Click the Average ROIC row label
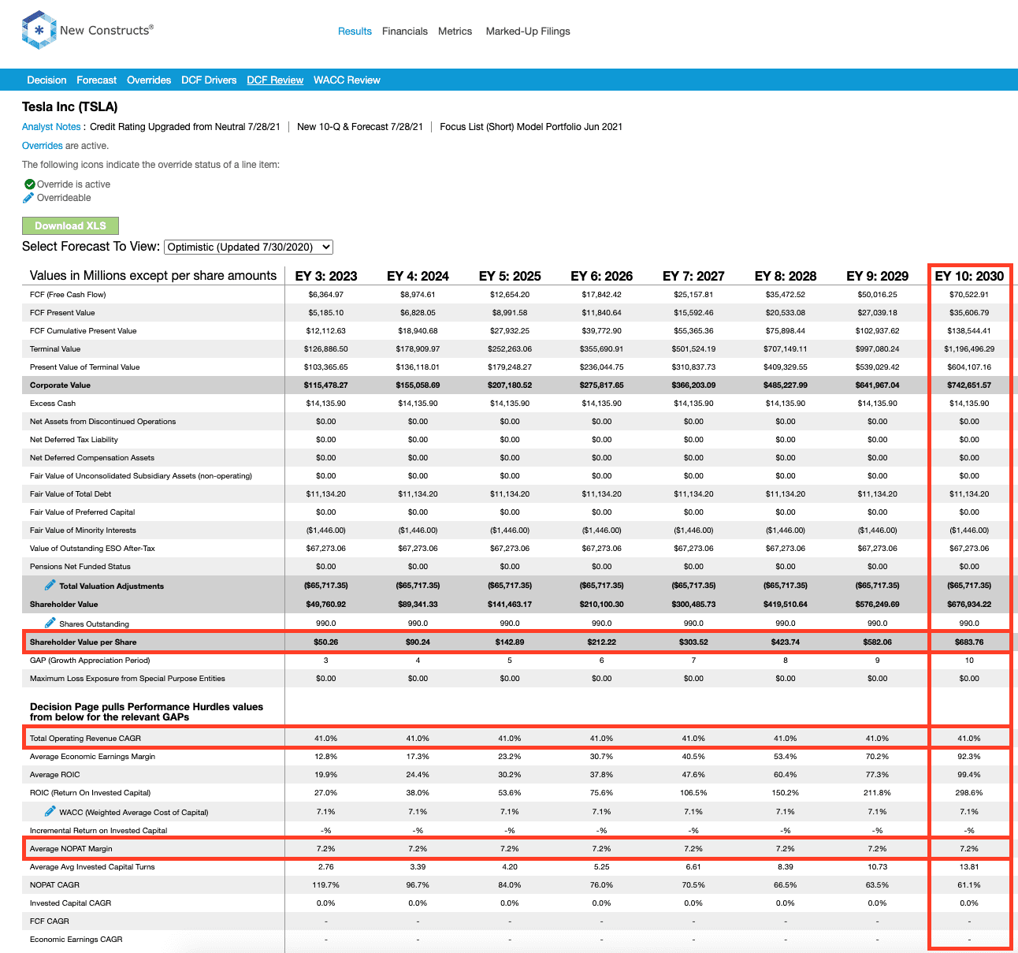The height and width of the screenshot is (953, 1018). [x=55, y=775]
